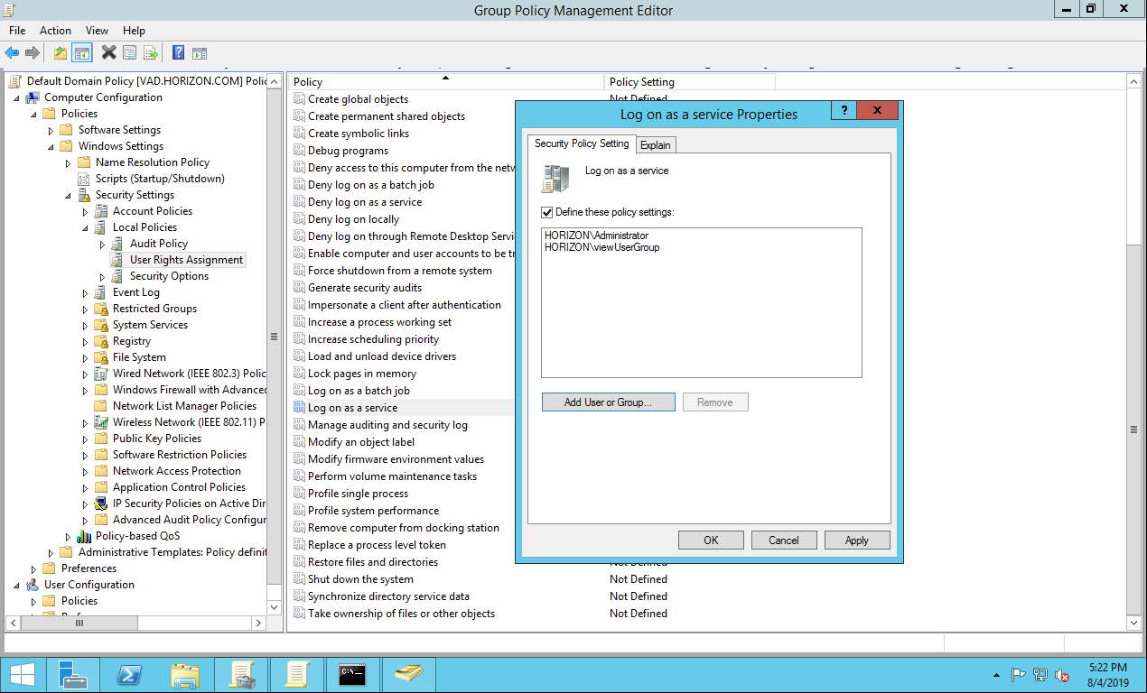Collapse the Local Policies tree node

85,227
